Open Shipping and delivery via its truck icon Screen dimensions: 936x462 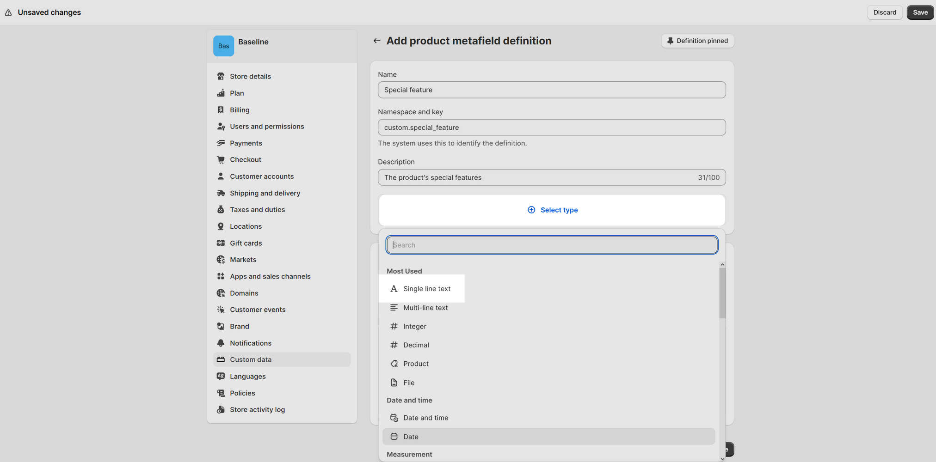click(x=221, y=193)
